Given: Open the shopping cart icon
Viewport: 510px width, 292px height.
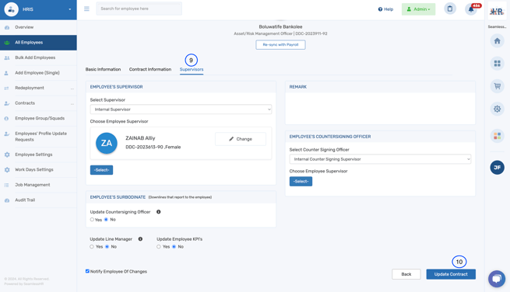Looking at the screenshot, I should (x=497, y=86).
